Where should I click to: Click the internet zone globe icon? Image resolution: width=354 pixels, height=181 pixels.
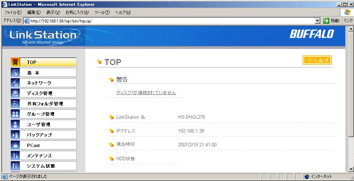306,177
